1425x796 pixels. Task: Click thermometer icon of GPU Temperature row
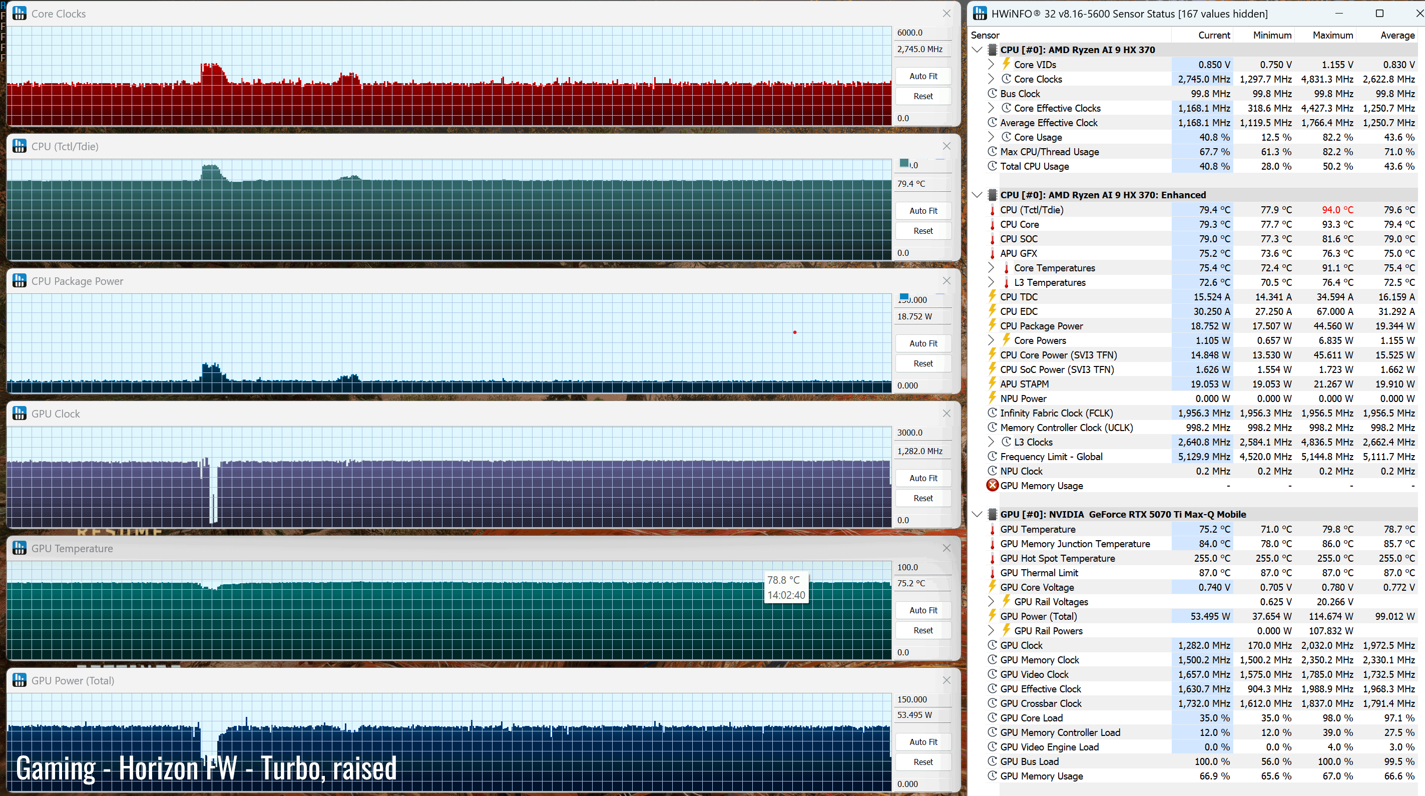click(993, 529)
